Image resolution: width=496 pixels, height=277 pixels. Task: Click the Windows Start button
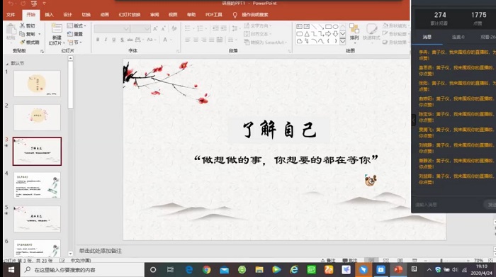pyautogui.click(x=11, y=270)
